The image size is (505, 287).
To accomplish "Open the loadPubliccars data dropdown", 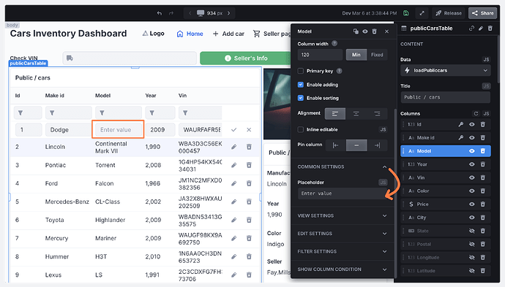I will click(446, 70).
